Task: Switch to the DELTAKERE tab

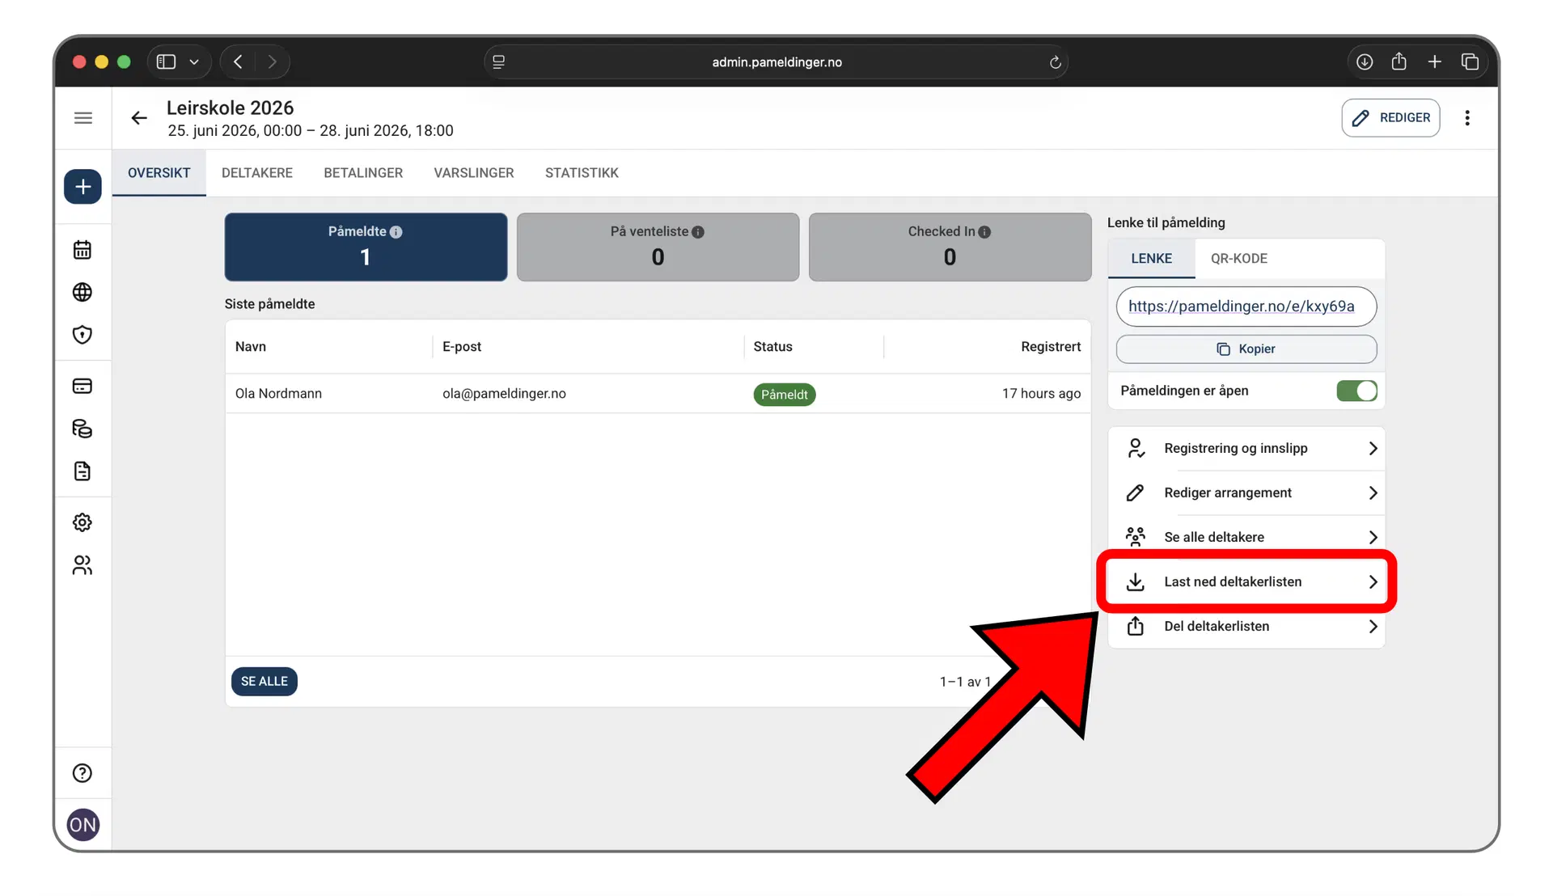Action: click(257, 173)
